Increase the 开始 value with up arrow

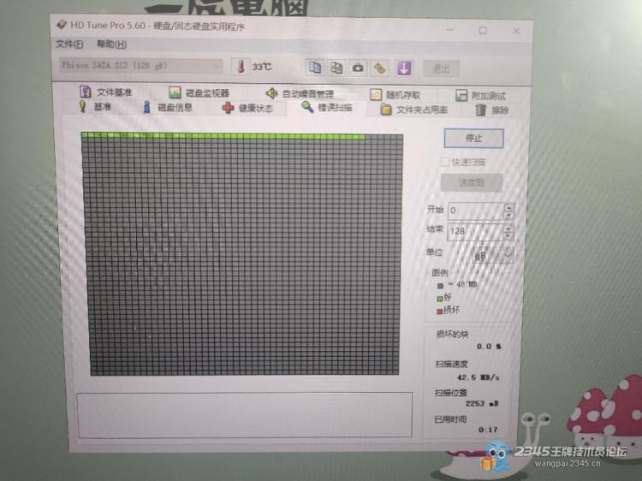click(508, 207)
